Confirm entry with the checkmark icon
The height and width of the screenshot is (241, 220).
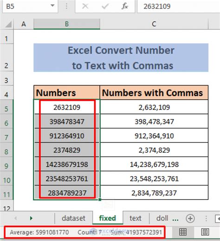[105, 6]
